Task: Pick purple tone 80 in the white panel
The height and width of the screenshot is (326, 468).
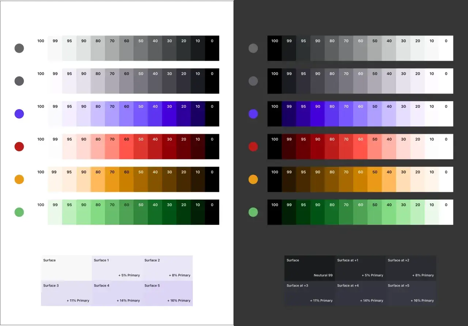Action: click(98, 114)
